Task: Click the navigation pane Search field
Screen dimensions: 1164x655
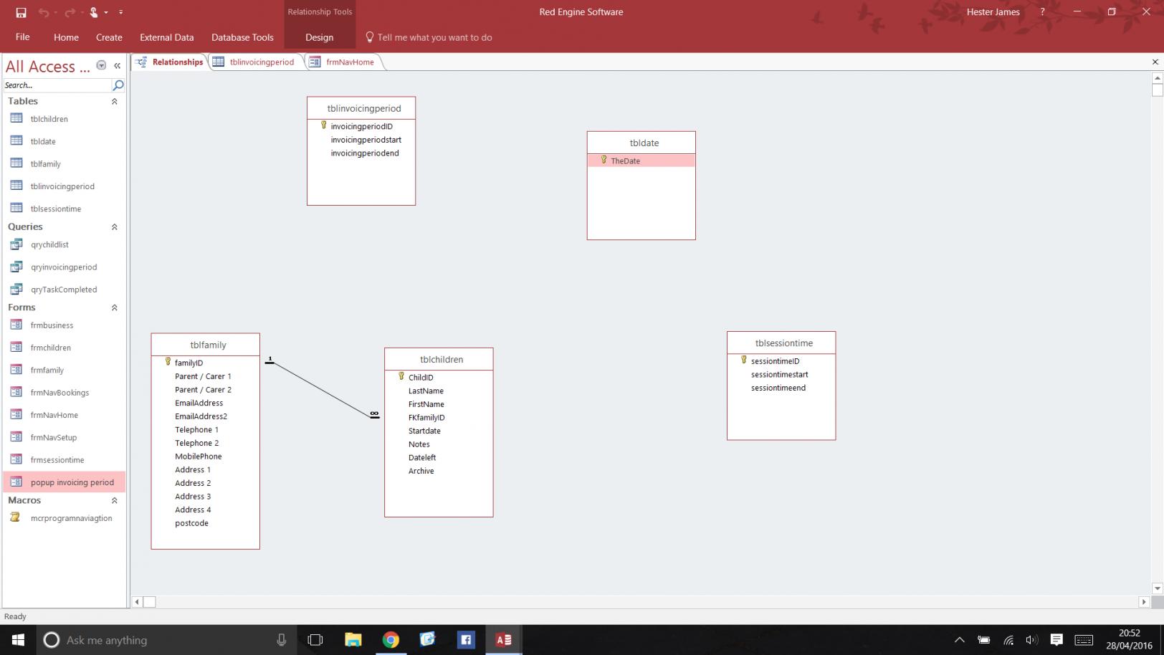Action: [57, 85]
